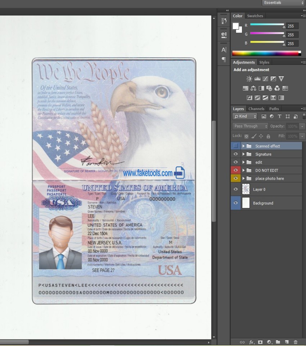Image resolution: width=306 pixels, height=346 pixels.
Task: Hide the edit group
Action: [x=236, y=162]
